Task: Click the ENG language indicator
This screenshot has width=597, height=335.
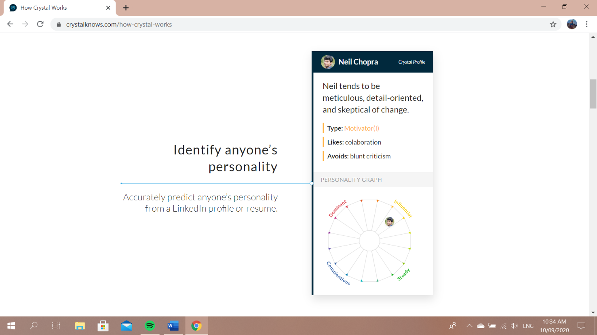Action: 528,326
